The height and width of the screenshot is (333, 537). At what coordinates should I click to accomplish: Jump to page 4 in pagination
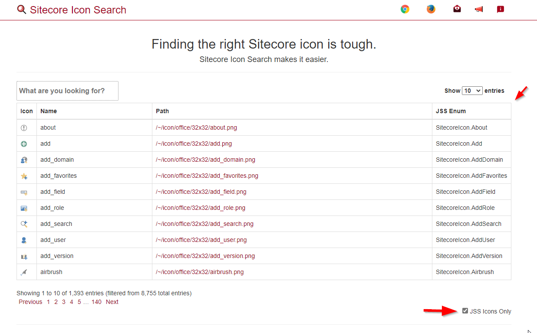(72, 302)
